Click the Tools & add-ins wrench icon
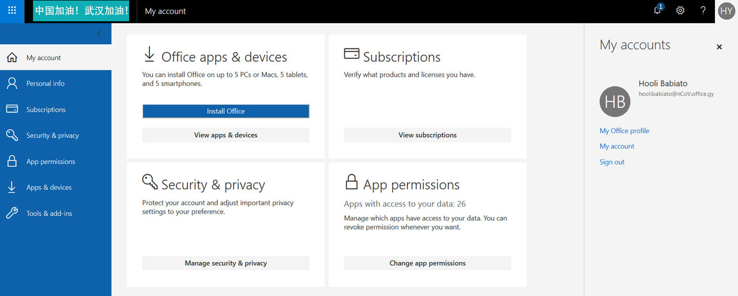The image size is (738, 296). coord(12,213)
